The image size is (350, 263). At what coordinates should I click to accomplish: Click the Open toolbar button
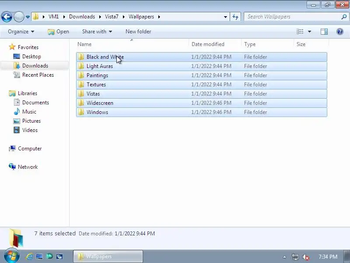coord(58,32)
